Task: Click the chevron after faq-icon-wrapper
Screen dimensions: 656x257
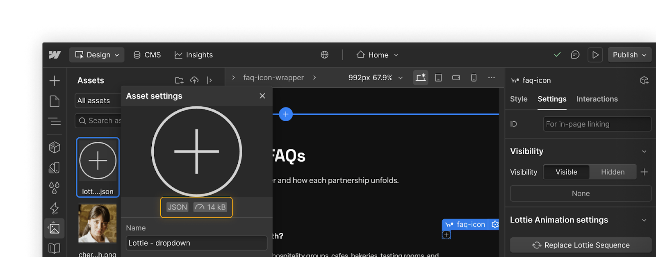Action: point(314,77)
